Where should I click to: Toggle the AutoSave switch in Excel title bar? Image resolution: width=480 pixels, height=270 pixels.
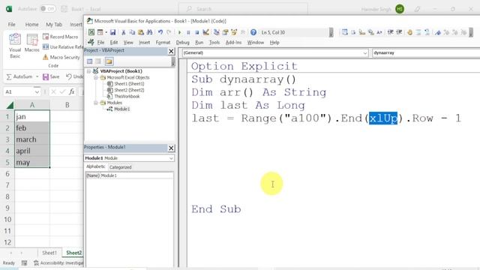click(48, 9)
